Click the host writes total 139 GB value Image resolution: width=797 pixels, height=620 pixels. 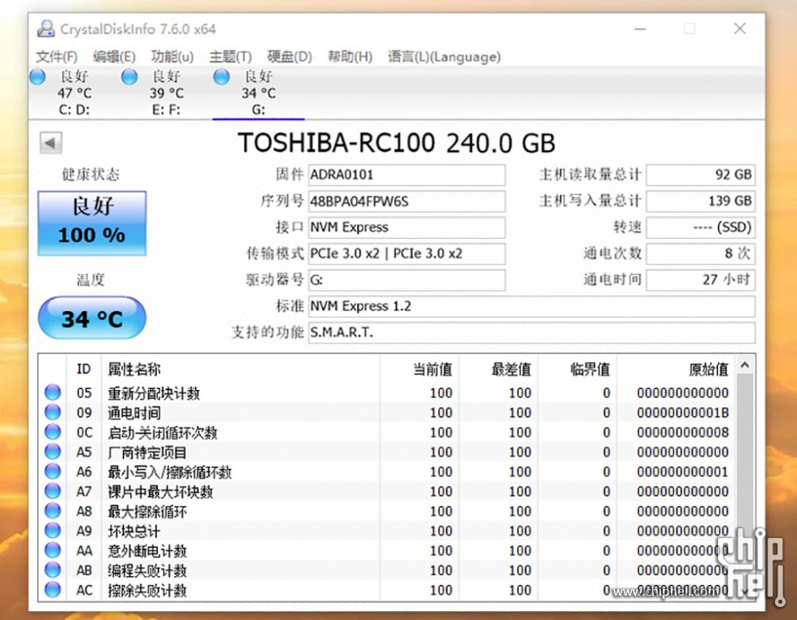click(x=700, y=202)
